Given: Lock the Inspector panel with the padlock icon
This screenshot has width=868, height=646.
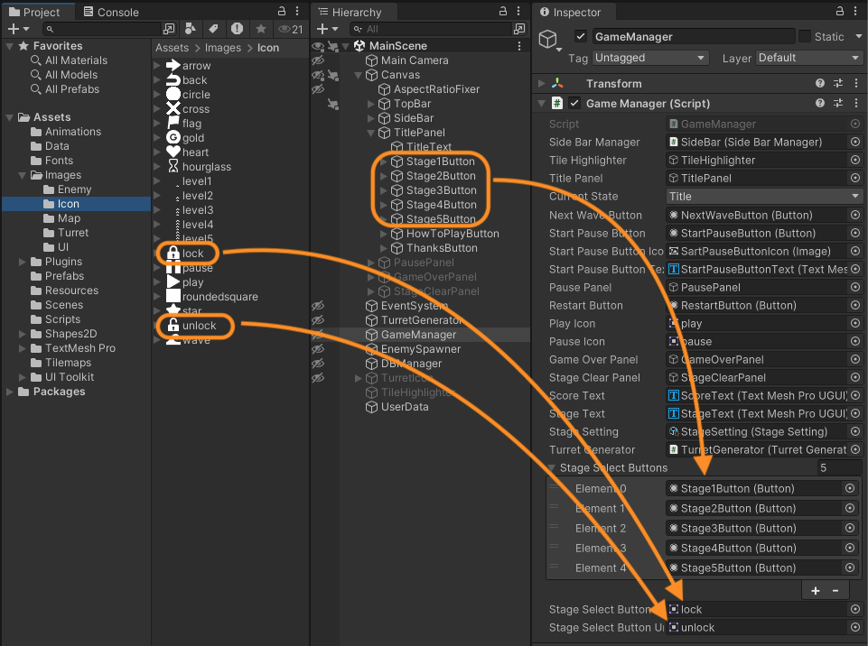Looking at the screenshot, I should (x=840, y=11).
